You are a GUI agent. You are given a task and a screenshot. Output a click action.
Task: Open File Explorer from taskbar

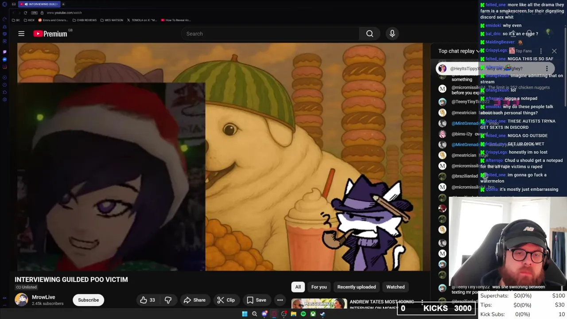(x=293, y=314)
